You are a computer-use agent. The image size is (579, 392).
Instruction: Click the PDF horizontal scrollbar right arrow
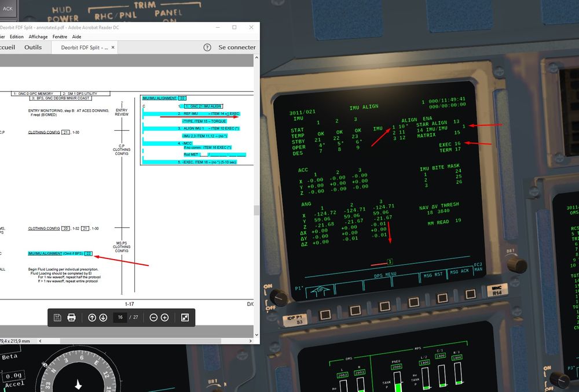[x=250, y=341]
